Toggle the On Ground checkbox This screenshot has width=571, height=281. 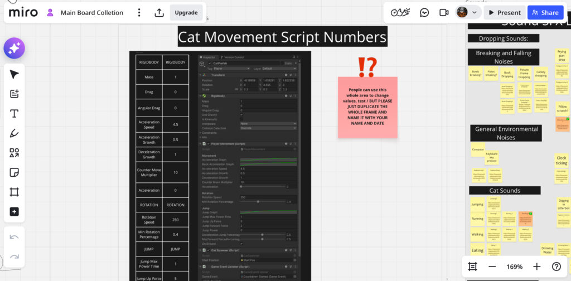[x=241, y=244]
